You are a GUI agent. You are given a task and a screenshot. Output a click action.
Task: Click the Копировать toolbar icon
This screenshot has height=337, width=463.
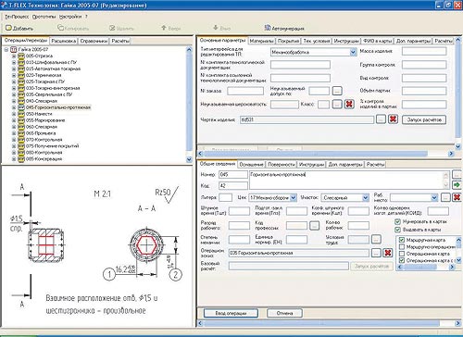coord(61,28)
